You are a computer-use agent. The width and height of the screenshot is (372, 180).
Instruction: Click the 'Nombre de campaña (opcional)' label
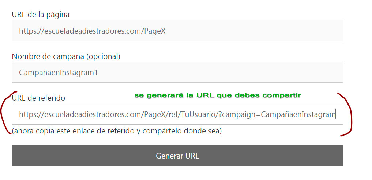pos(66,56)
